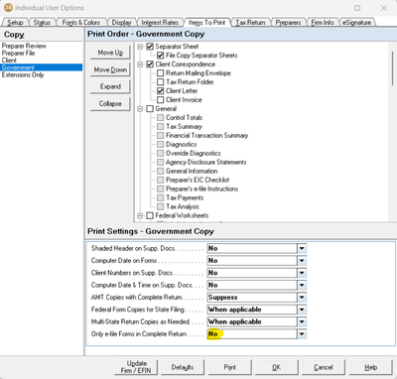
Task: Click the Individual User Options title icon
Action: click(8, 7)
